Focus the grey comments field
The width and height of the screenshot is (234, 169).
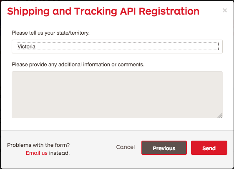(117, 95)
